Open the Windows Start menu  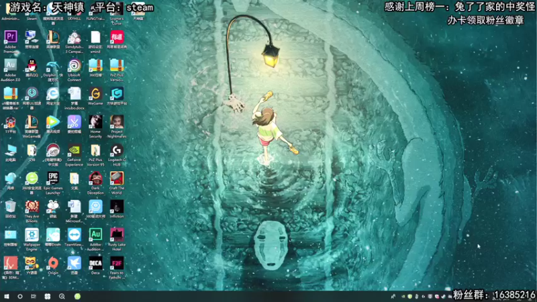[x=7, y=297]
